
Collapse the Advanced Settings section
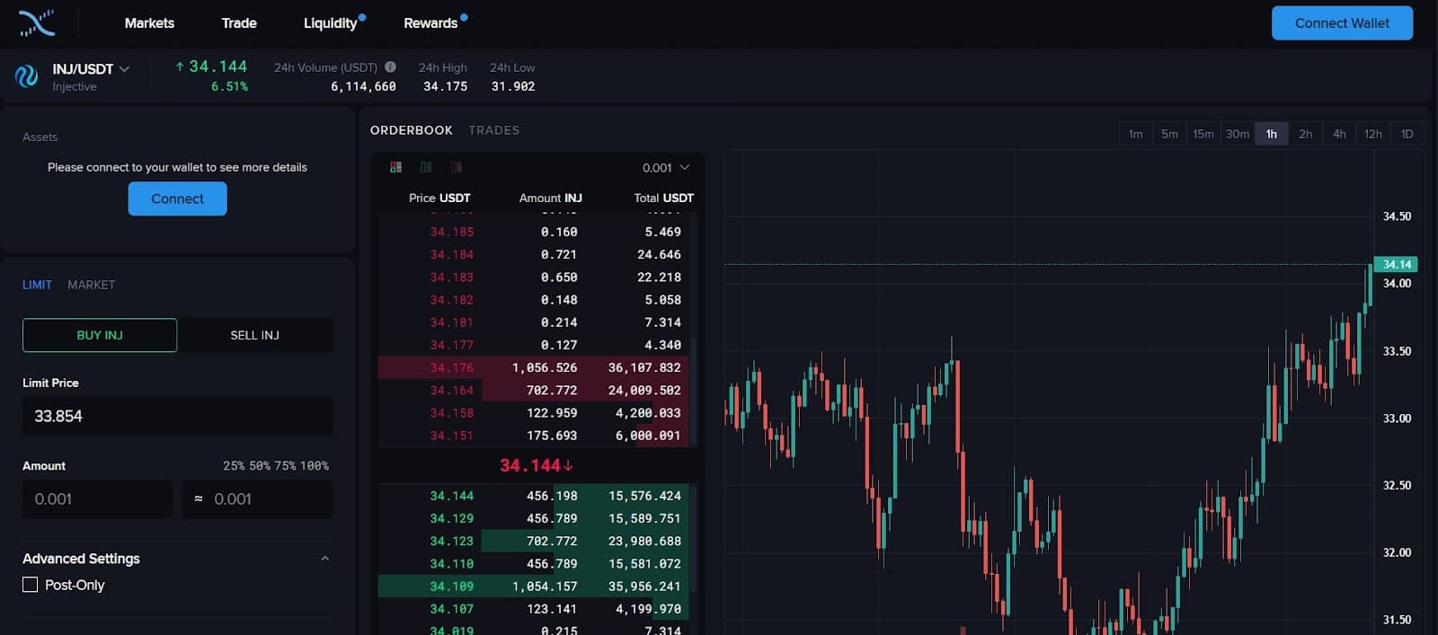pyautogui.click(x=324, y=559)
